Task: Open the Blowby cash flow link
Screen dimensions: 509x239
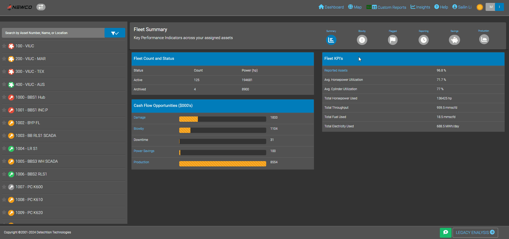Action: [x=139, y=129]
